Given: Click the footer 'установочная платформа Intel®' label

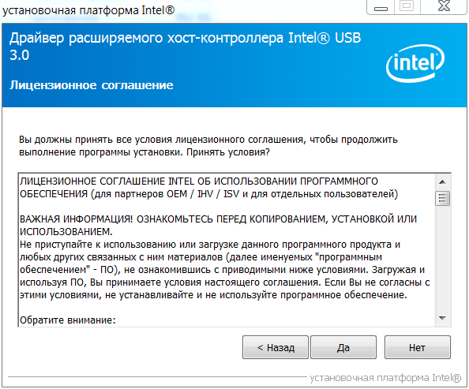Looking at the screenshot, I should 385,378.
